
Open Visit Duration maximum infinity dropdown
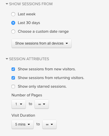(x=49, y=124)
